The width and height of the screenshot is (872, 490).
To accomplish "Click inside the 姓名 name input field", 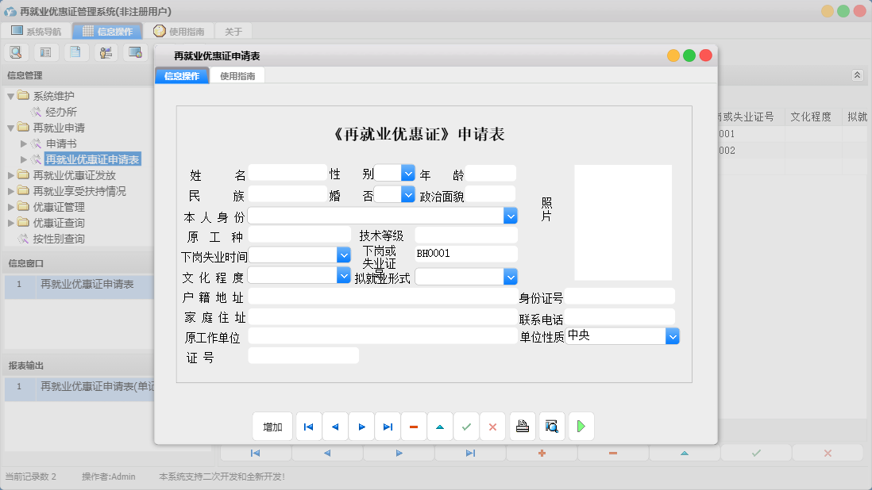I will tap(287, 173).
